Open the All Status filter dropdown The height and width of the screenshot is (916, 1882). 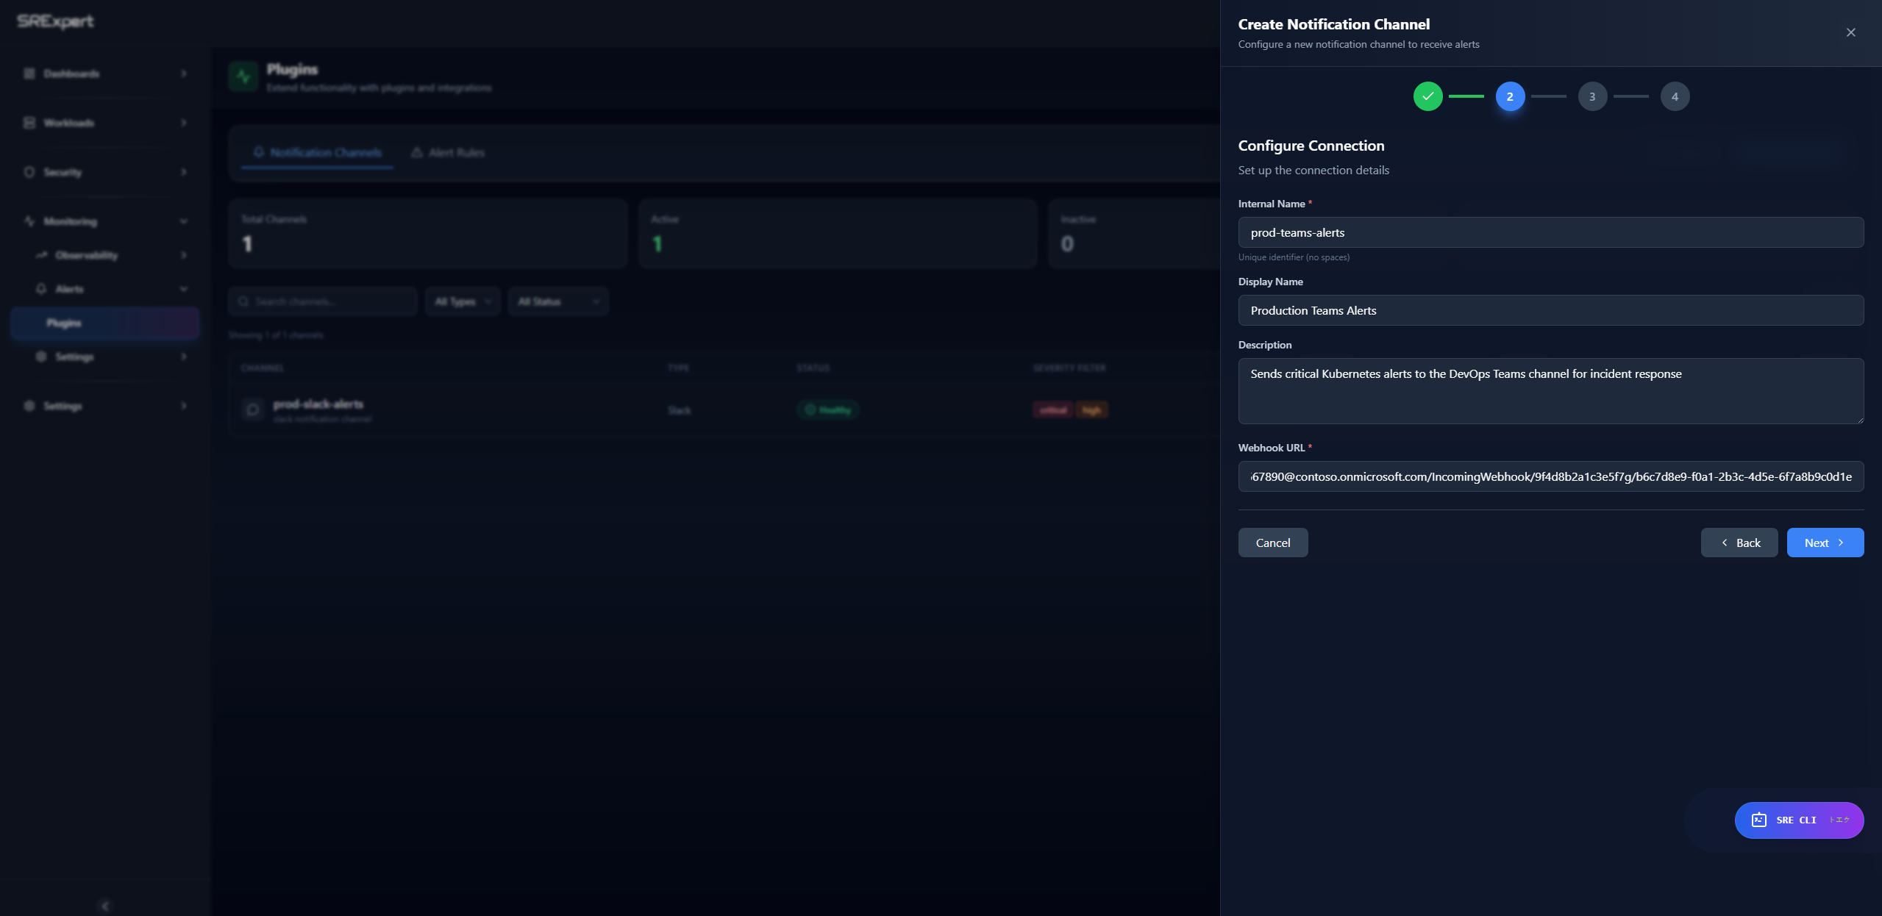coord(557,301)
